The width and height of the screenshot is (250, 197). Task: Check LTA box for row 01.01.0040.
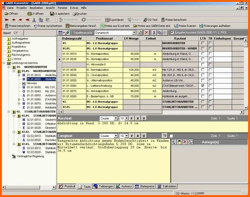pyautogui.click(x=203, y=75)
